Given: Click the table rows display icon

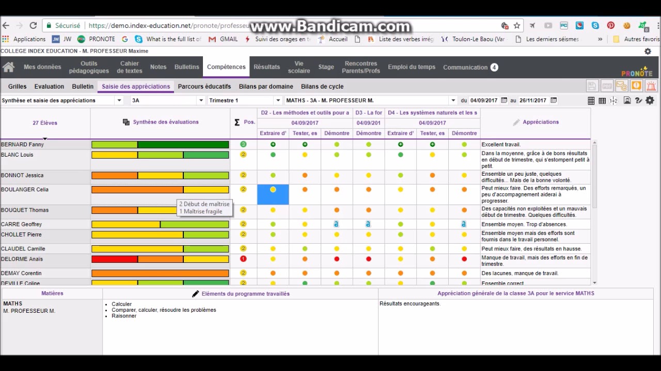Looking at the screenshot, I should click(602, 100).
